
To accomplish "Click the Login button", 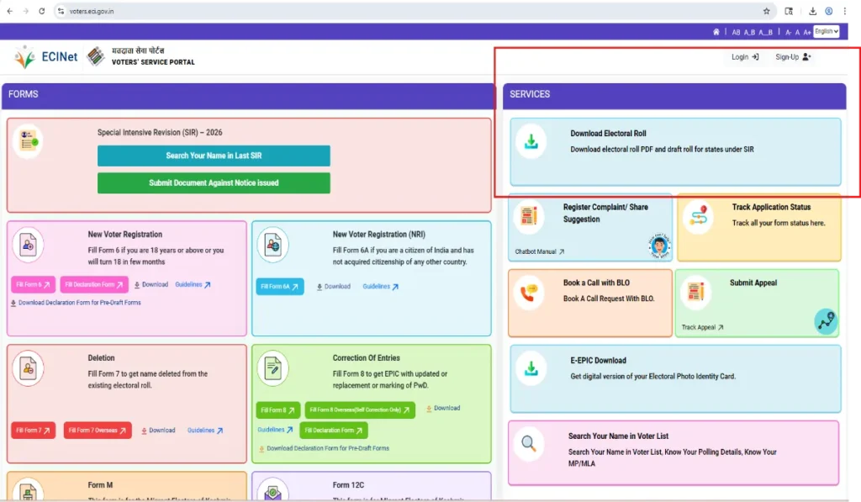I will tap(745, 57).
